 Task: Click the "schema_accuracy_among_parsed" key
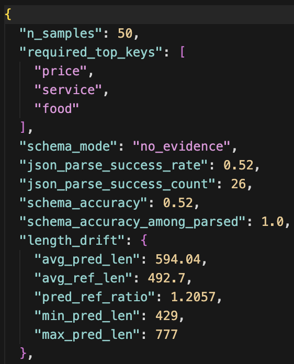coord(132,222)
